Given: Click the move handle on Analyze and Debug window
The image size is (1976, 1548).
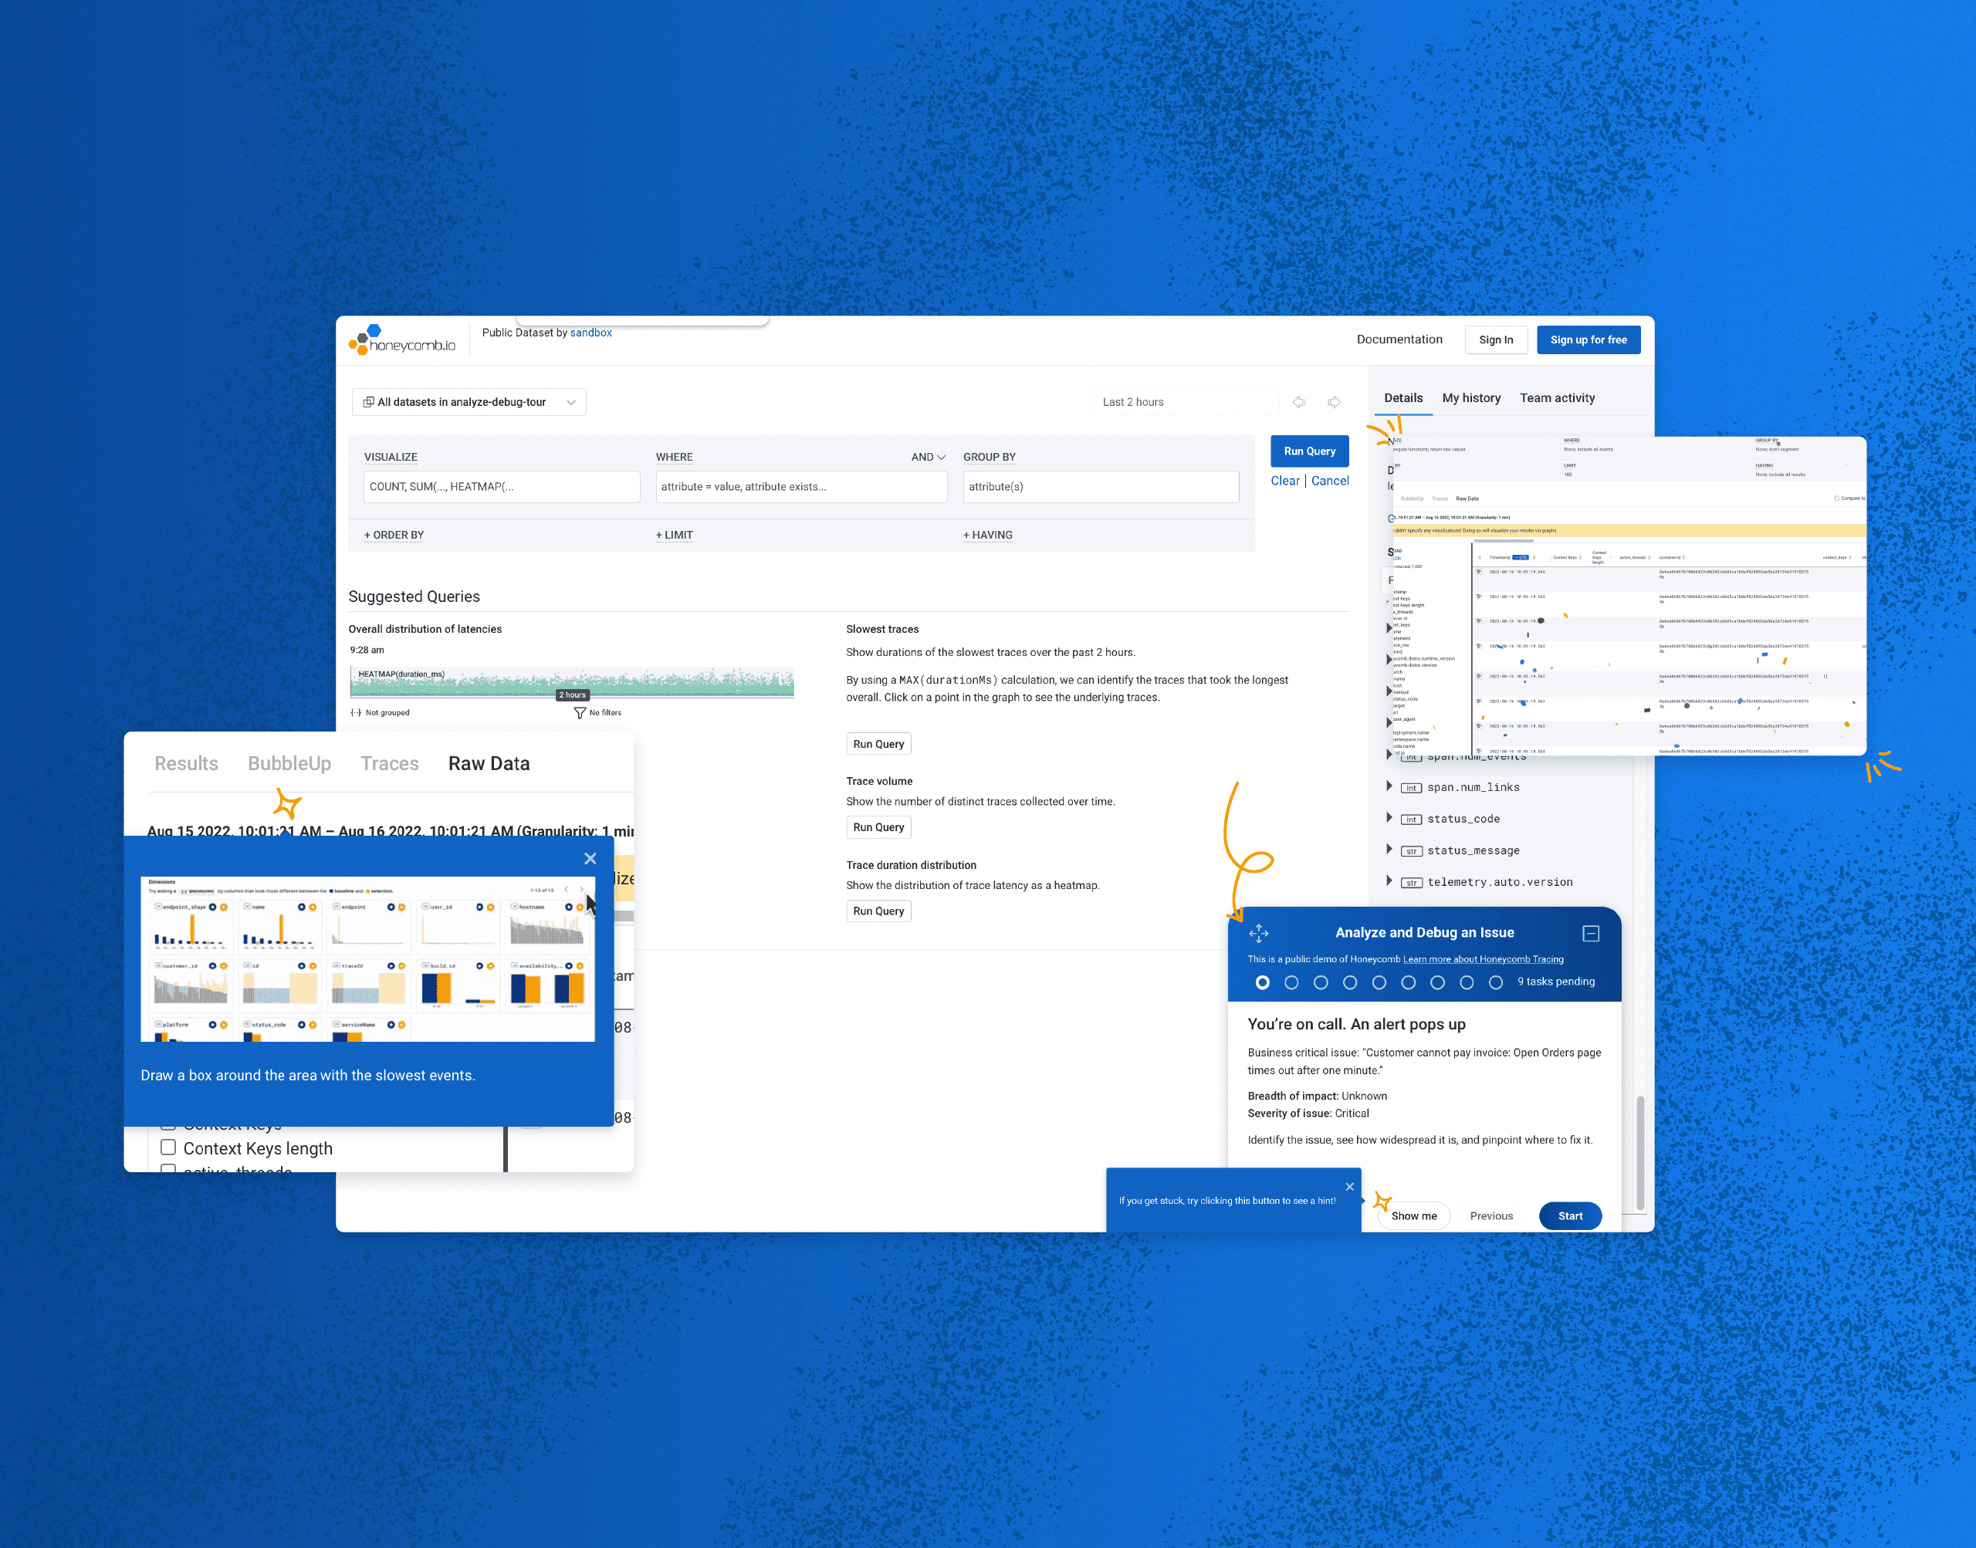Looking at the screenshot, I should (x=1259, y=933).
